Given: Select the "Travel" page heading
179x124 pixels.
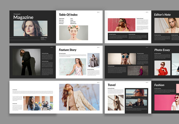Looking at the screenshot, I should pos(112,85).
